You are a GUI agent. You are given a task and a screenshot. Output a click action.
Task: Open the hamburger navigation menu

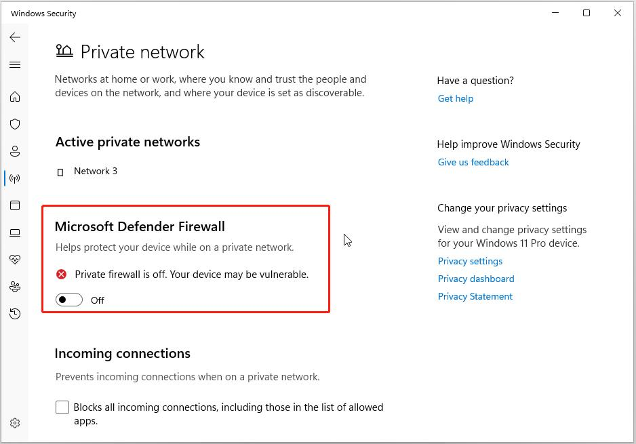15,65
